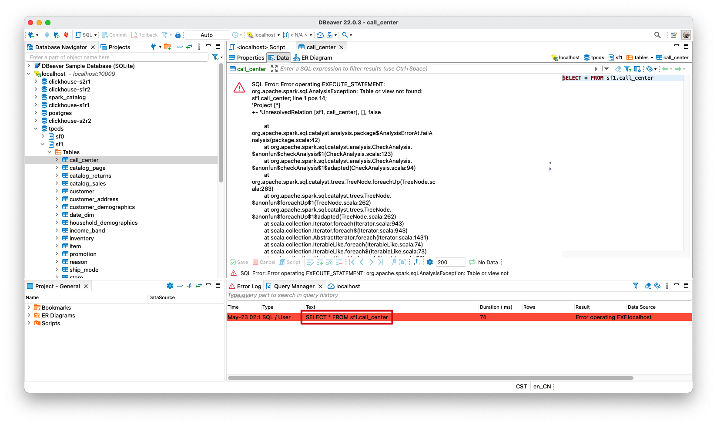Click the eraser remove filters icon
The height and width of the screenshot is (425, 717).
click(x=618, y=69)
